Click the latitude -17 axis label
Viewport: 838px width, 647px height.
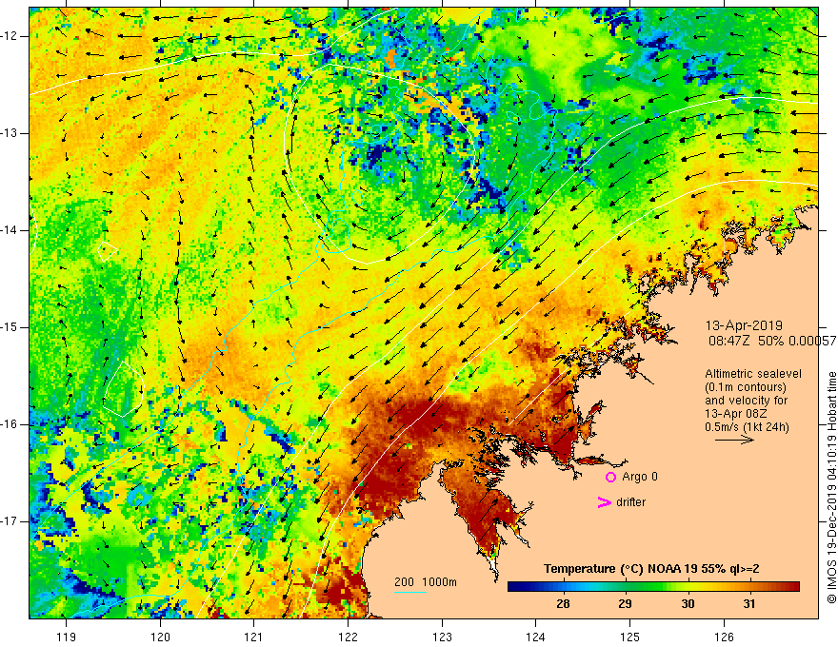click(x=10, y=521)
